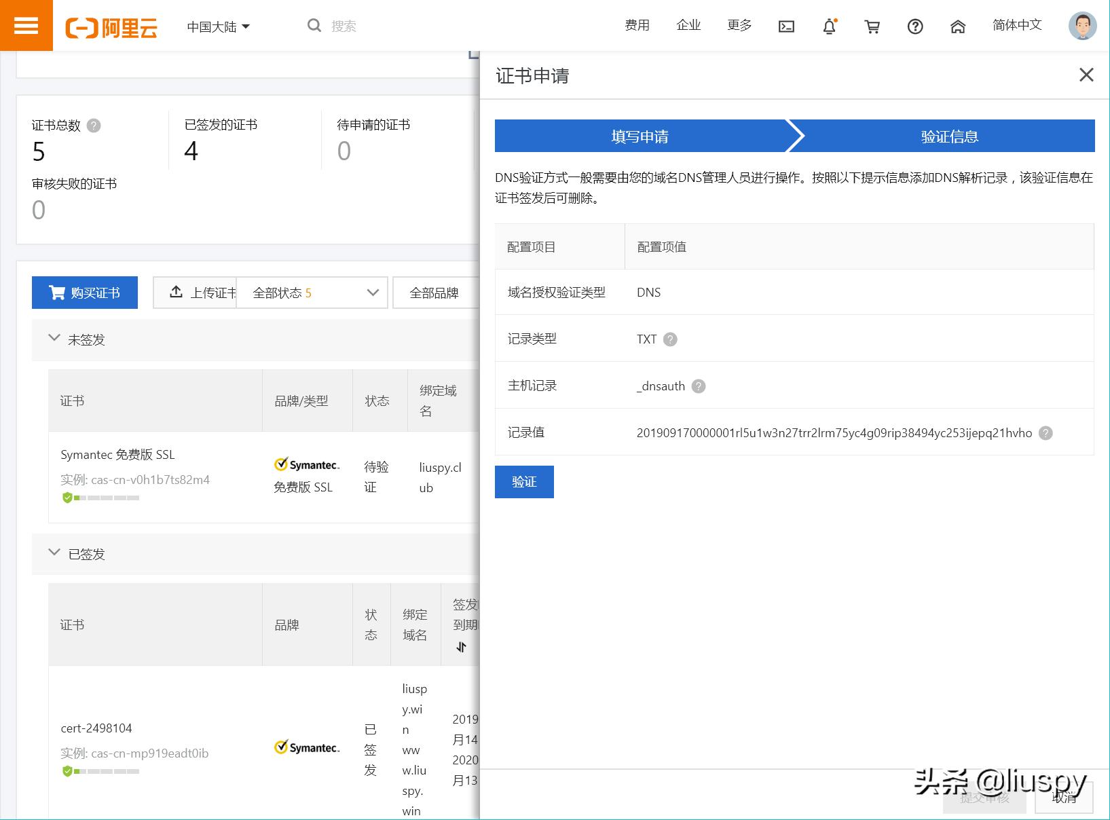The width and height of the screenshot is (1110, 820).
Task: View notifications via the bell icon
Action: click(829, 26)
